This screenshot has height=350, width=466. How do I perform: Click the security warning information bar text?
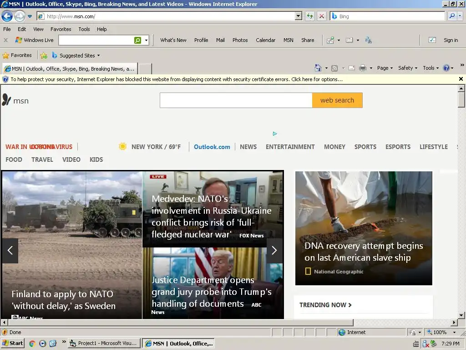coord(176,79)
